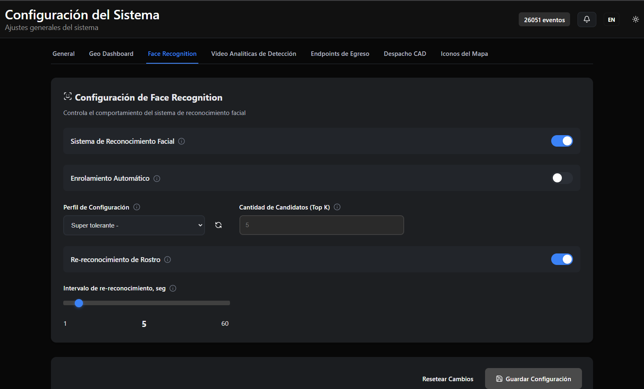Click the refresh icon beside the profile dropdown
644x389 pixels.
point(218,225)
